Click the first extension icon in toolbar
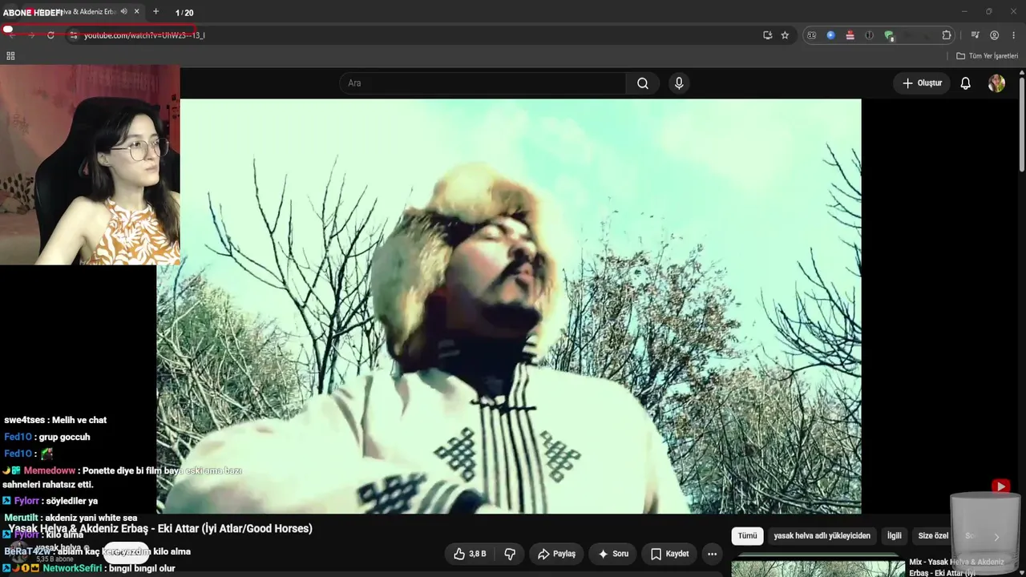The image size is (1026, 577). pyautogui.click(x=811, y=35)
